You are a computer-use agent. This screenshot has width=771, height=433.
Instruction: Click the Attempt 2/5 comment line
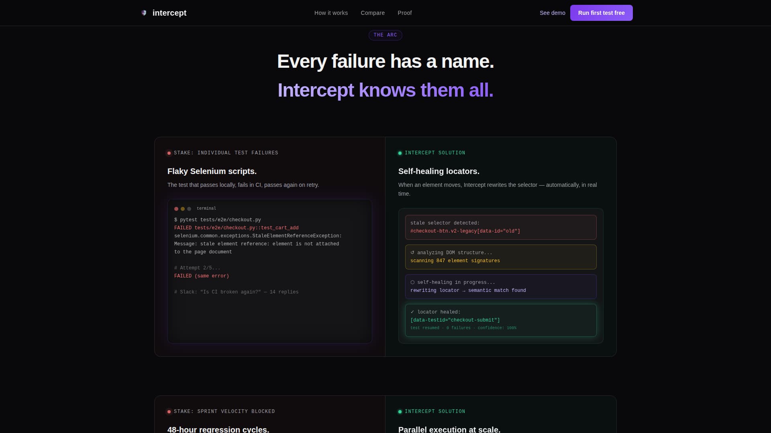pyautogui.click(x=197, y=268)
